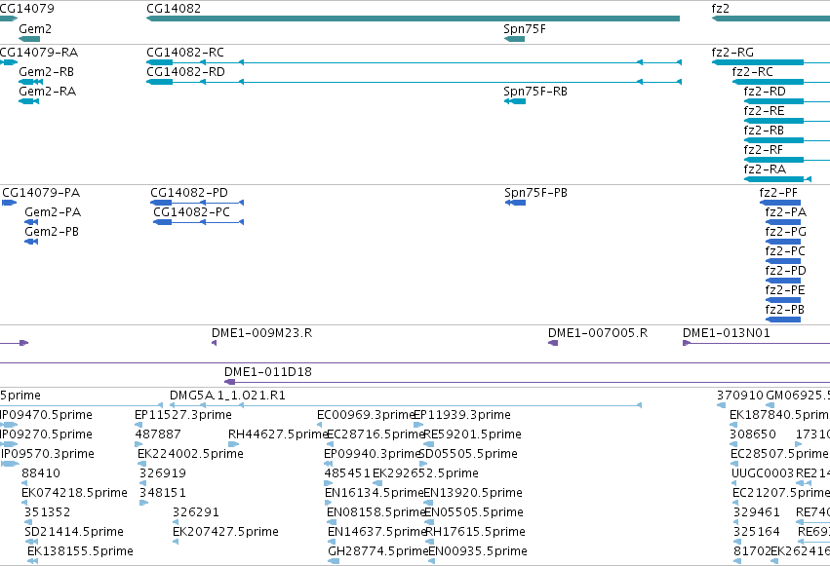Select the CG14082 gene bar
Image resolution: width=830 pixels, height=566 pixels.
pos(413,19)
